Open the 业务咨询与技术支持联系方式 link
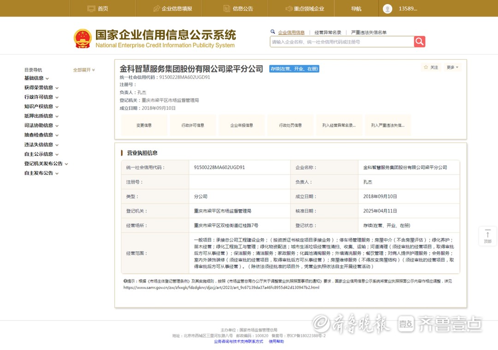498x350 pixels. coord(238,341)
